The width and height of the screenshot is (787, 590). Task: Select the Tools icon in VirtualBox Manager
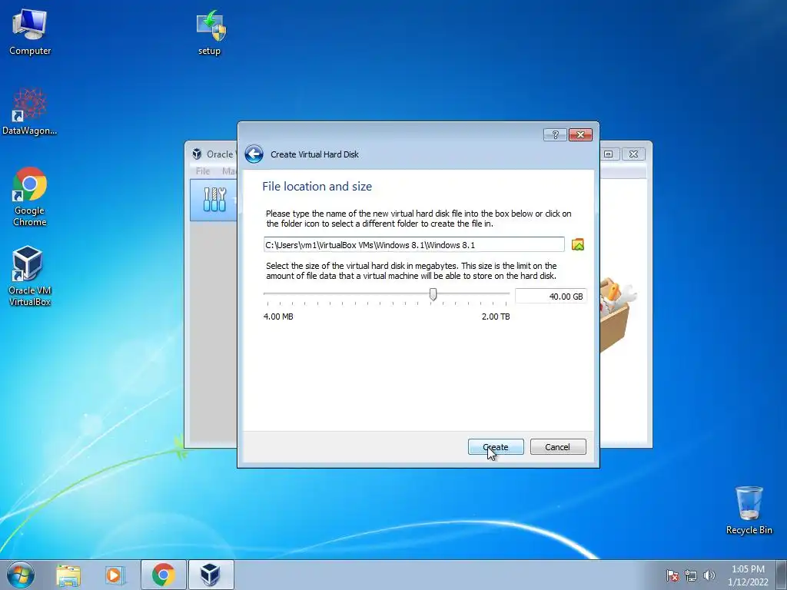(215, 200)
